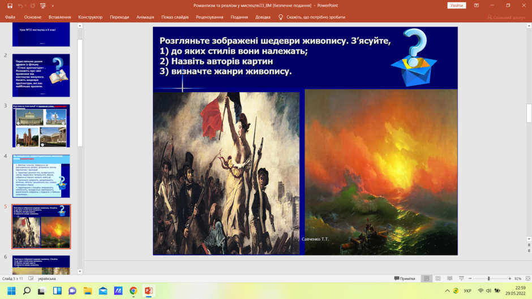Click the УКР keyboard language indicator
Screen dimensions: 532x299
pyautogui.click(x=467, y=291)
